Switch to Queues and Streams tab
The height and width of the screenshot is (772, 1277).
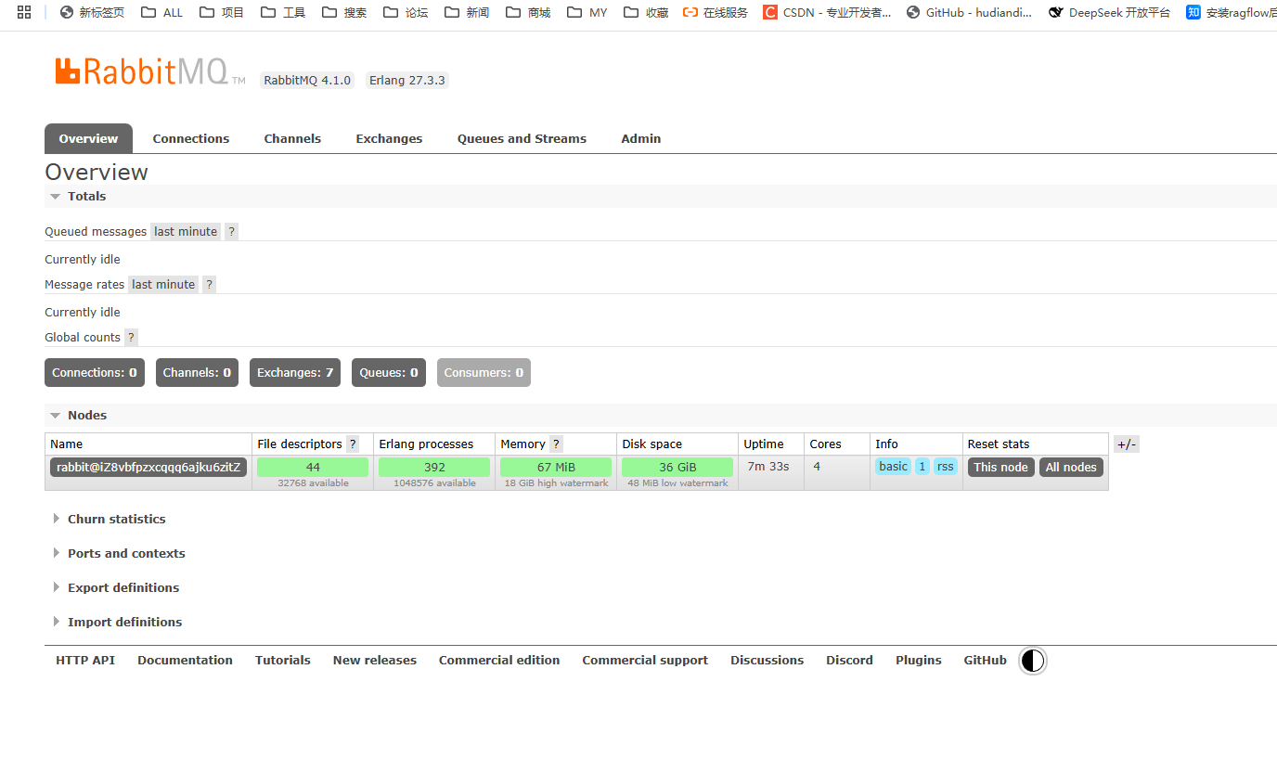click(x=522, y=138)
